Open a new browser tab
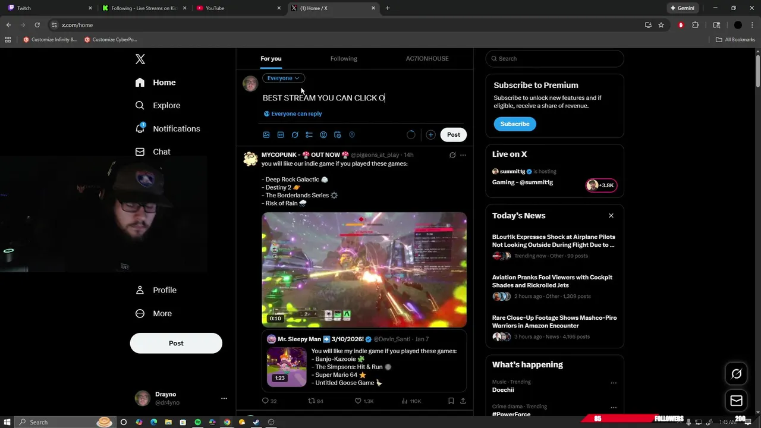This screenshot has height=428, width=761. pyautogui.click(x=388, y=8)
